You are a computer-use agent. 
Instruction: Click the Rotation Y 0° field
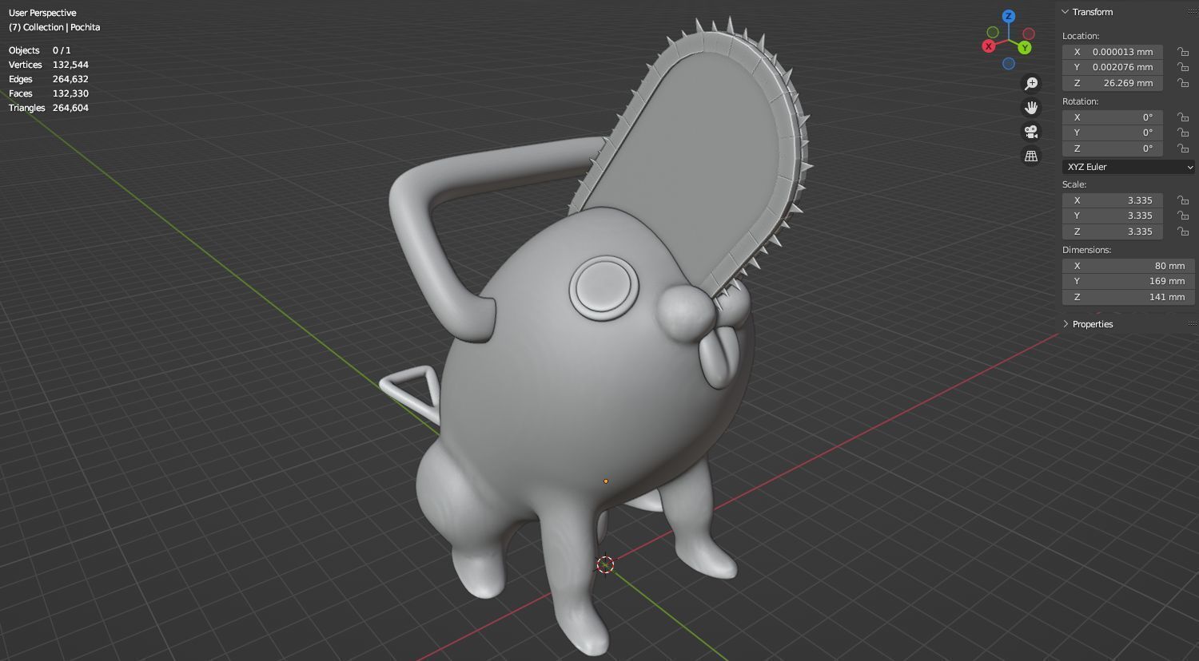(x=1113, y=133)
